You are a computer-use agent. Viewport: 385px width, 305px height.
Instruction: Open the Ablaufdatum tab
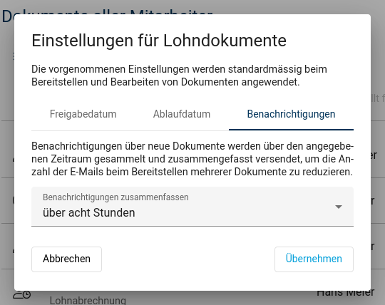pyautogui.click(x=182, y=114)
